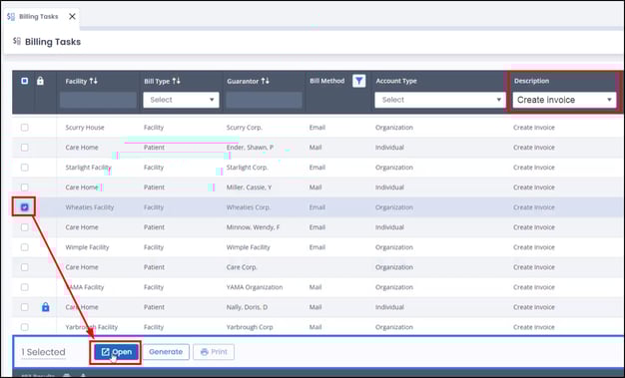Click the Guarantor filter input field
The image size is (625, 378).
(x=264, y=100)
